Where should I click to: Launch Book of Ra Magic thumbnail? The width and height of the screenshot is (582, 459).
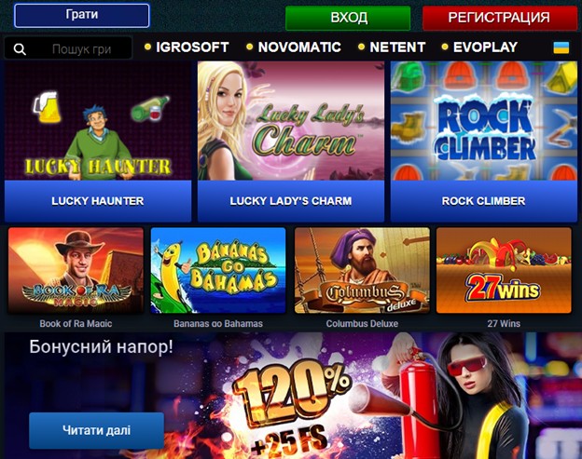[x=76, y=270]
